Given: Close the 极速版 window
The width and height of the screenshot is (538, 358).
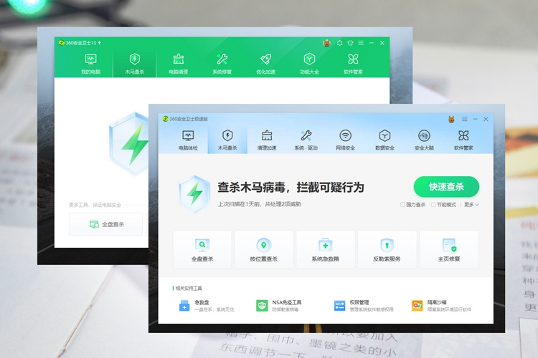Looking at the screenshot, I should click(486, 119).
